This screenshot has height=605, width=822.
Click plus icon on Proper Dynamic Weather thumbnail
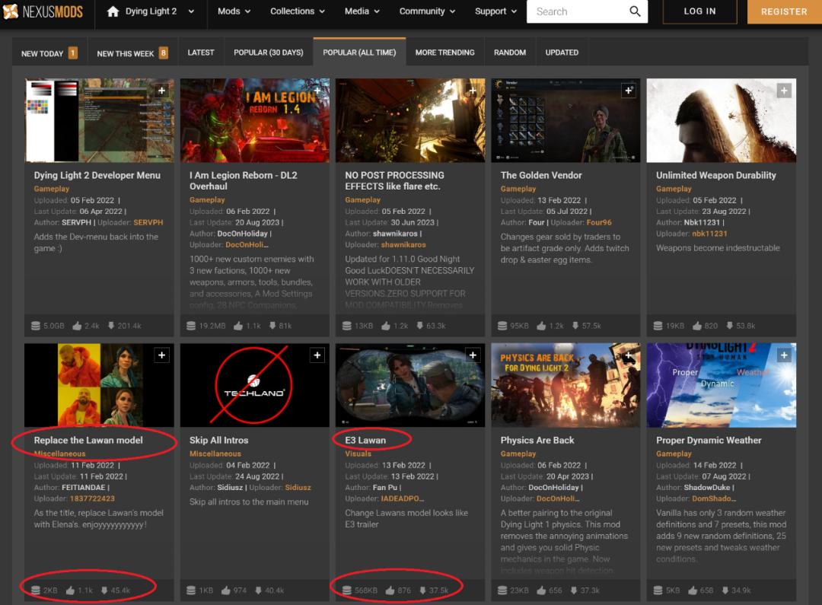point(784,355)
